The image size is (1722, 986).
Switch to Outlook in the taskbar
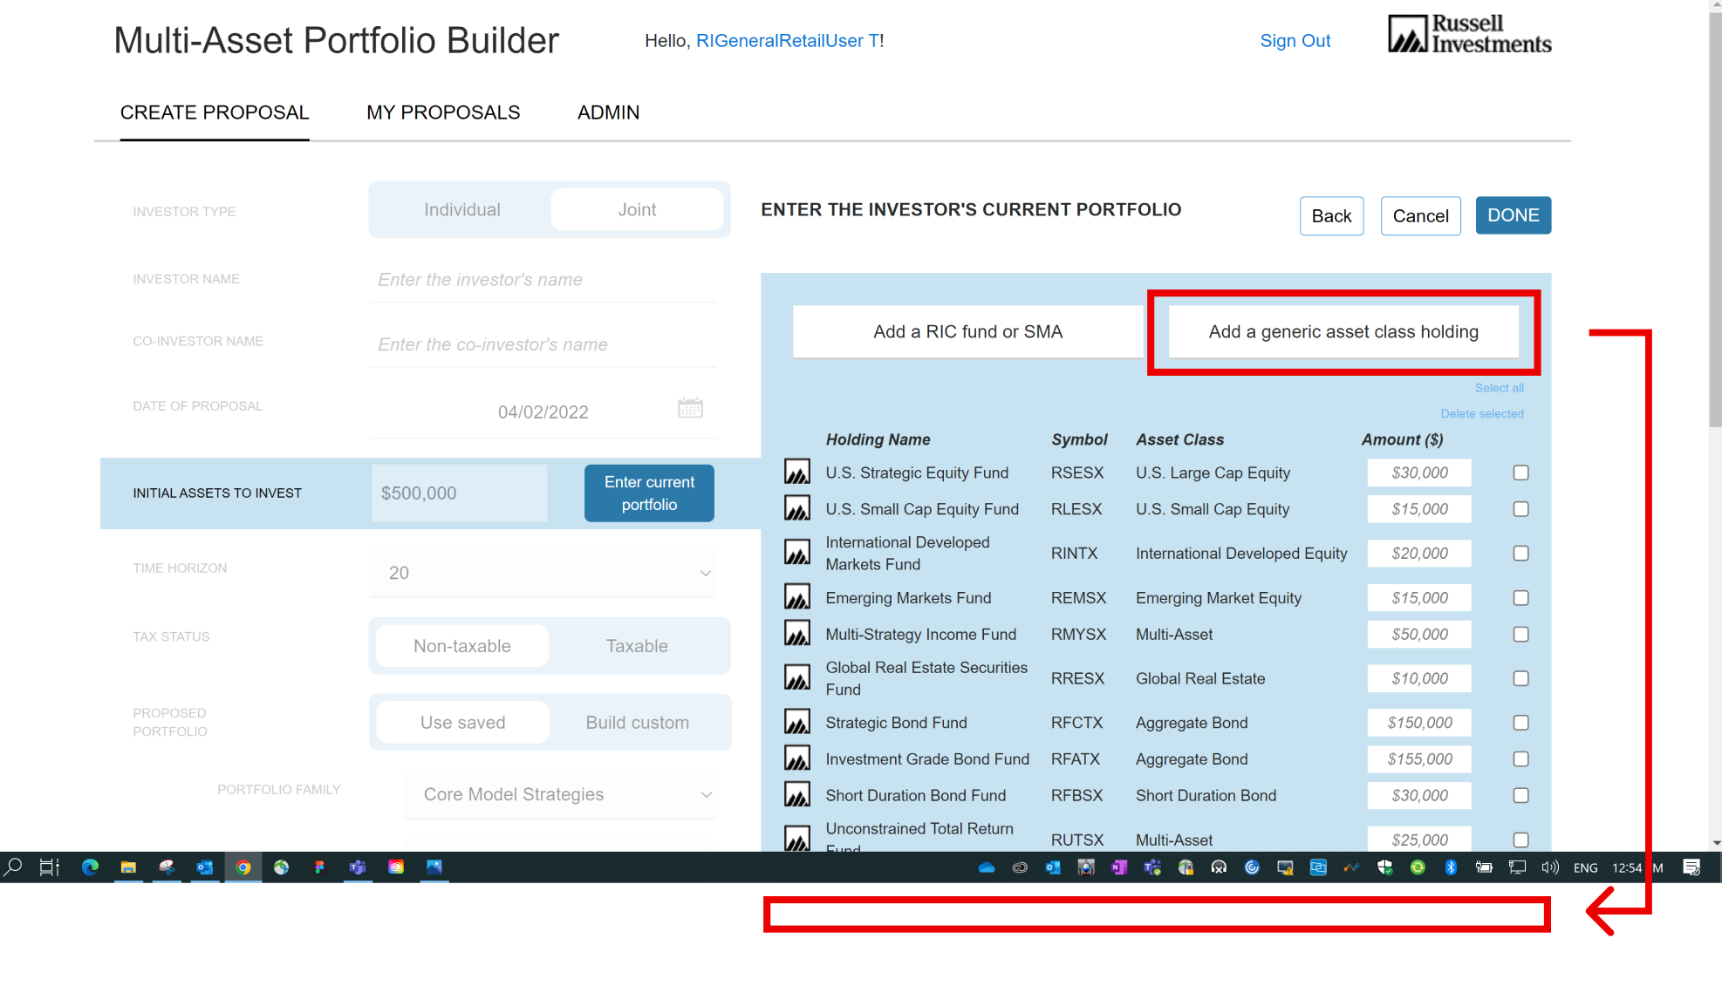[205, 867]
